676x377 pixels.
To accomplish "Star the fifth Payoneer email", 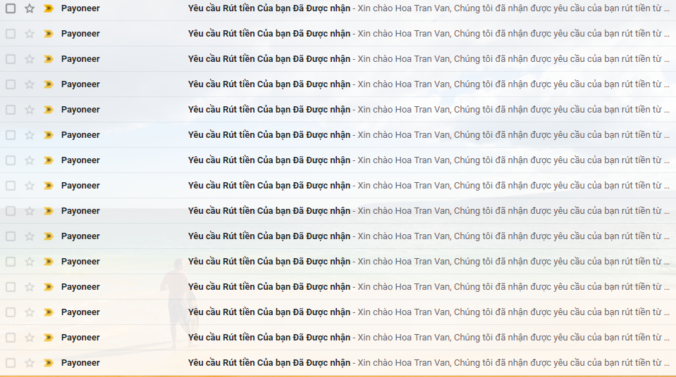I will (x=30, y=110).
